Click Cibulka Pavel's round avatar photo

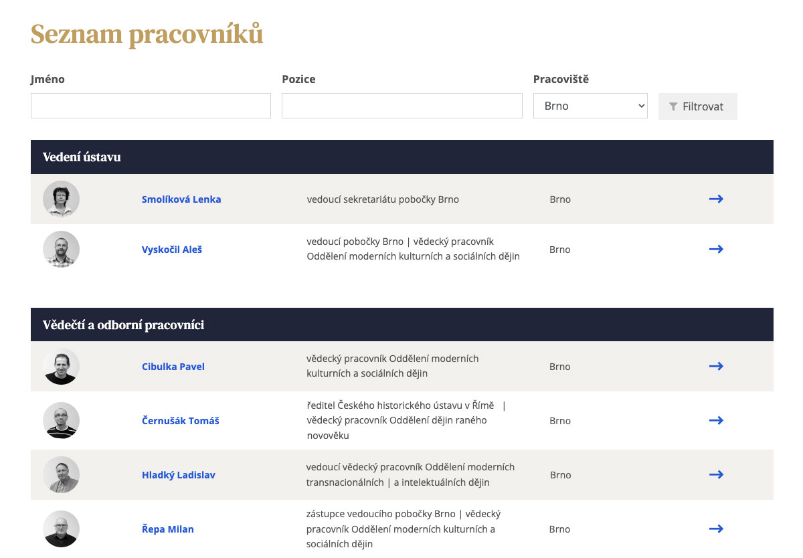click(61, 367)
